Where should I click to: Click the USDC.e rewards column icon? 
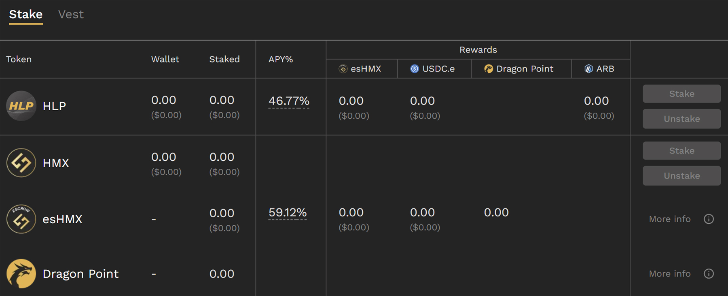[415, 69]
